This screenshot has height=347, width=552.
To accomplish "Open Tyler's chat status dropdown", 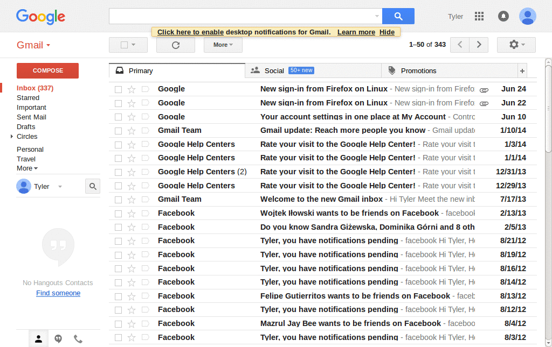I will click(x=60, y=187).
